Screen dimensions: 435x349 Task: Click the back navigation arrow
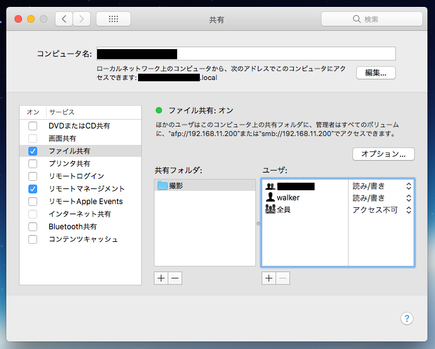64,19
